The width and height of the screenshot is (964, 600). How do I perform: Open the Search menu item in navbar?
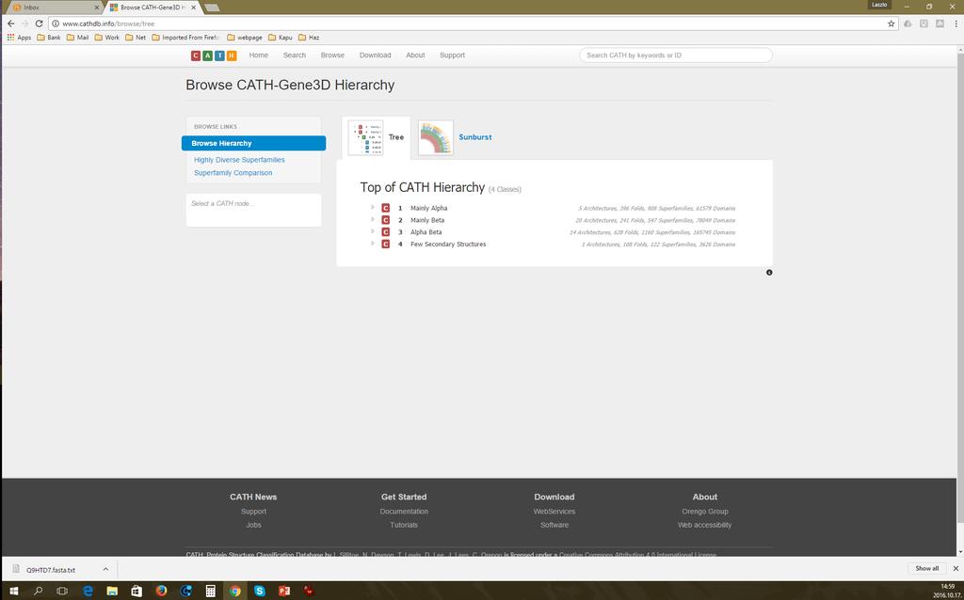(x=295, y=55)
